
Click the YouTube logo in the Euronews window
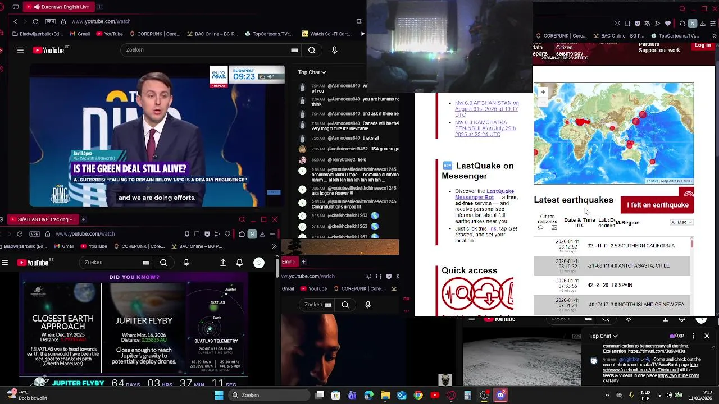[49, 50]
